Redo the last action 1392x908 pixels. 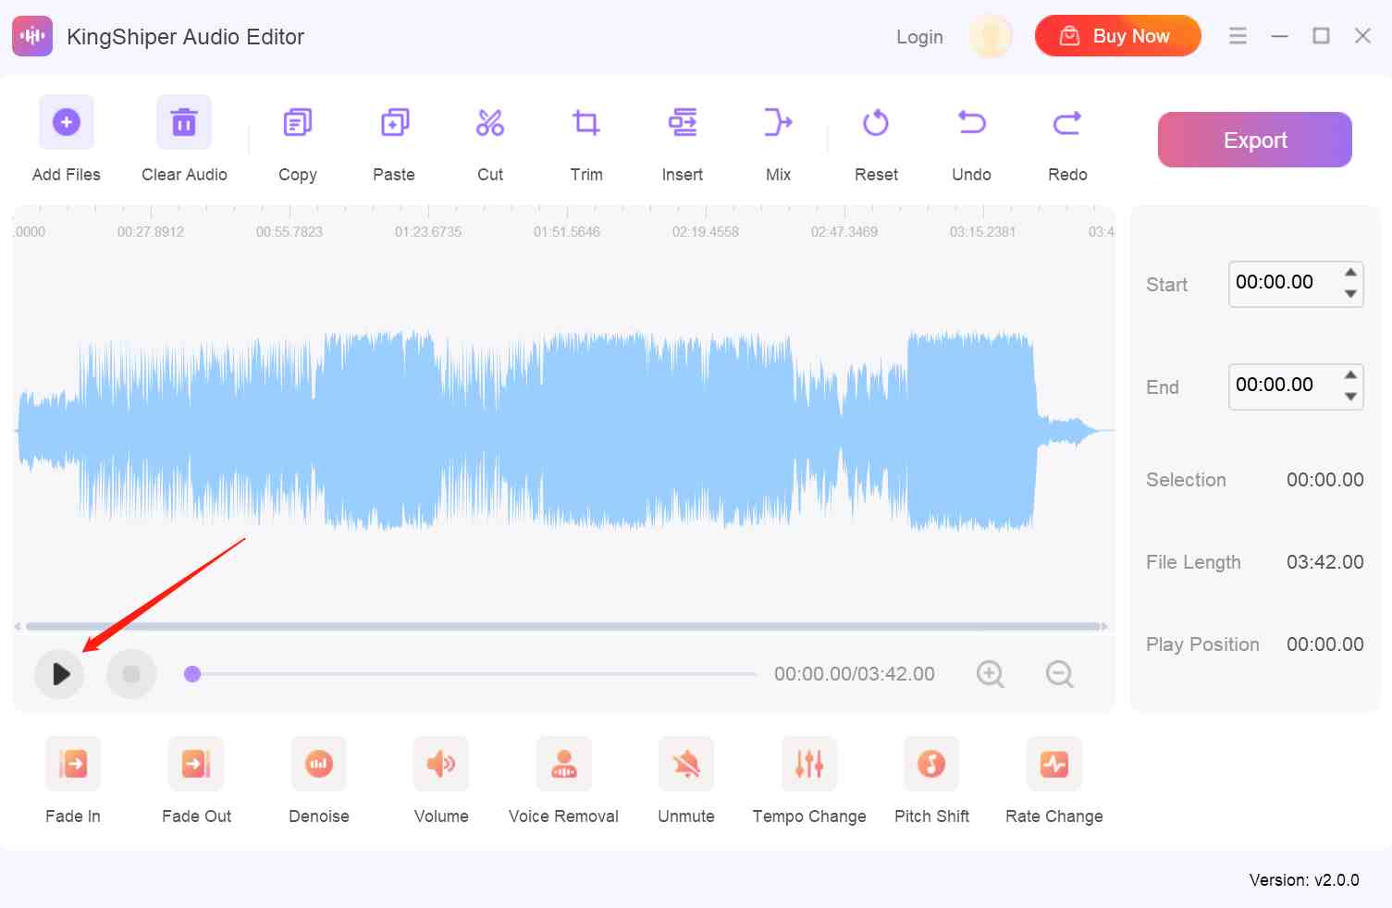1067,122
